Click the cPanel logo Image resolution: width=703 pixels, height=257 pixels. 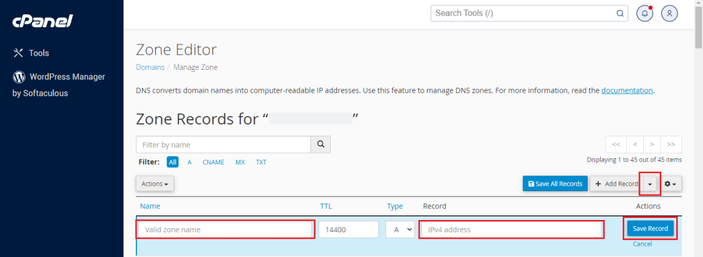[x=42, y=20]
